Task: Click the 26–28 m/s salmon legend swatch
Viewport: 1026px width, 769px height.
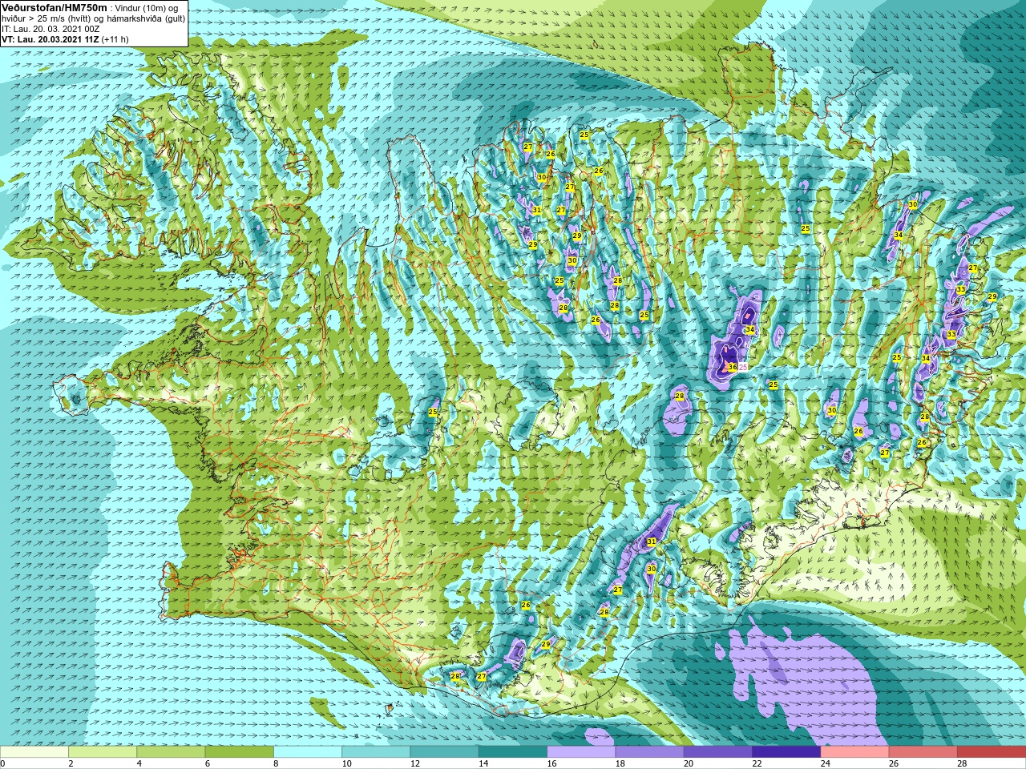Action: tap(923, 752)
